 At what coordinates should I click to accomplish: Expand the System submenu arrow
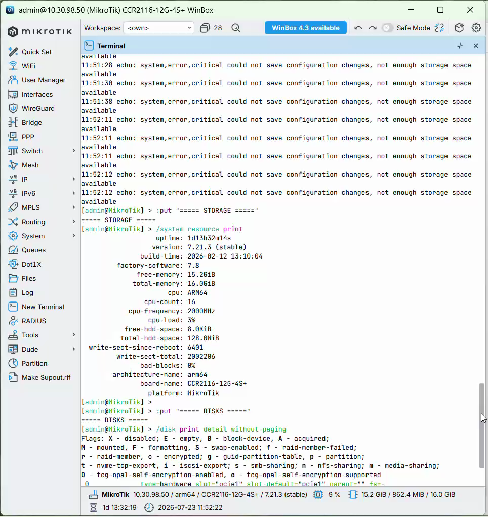(73, 236)
